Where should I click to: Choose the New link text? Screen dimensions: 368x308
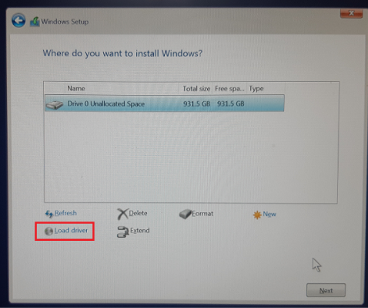tap(270, 214)
